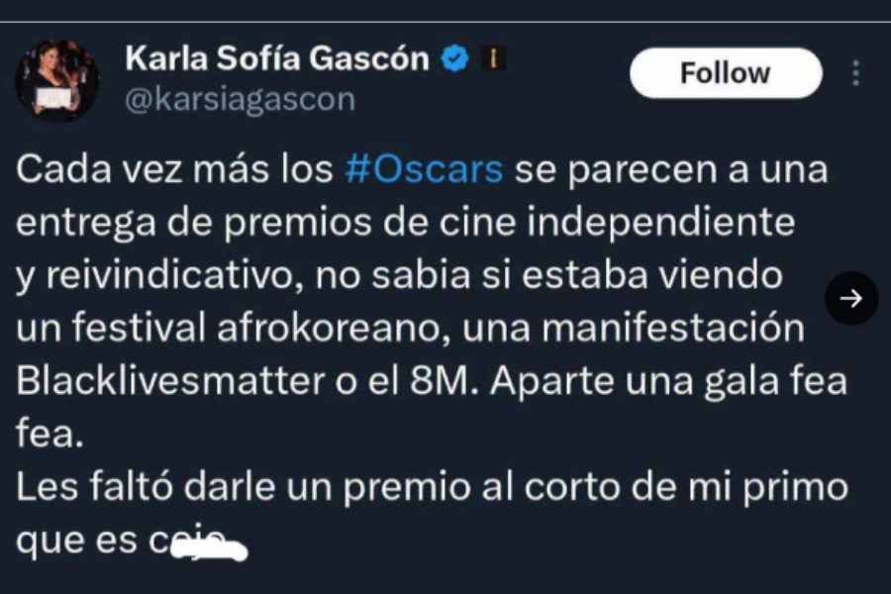Click the @karsiagascon handle

tap(240, 100)
